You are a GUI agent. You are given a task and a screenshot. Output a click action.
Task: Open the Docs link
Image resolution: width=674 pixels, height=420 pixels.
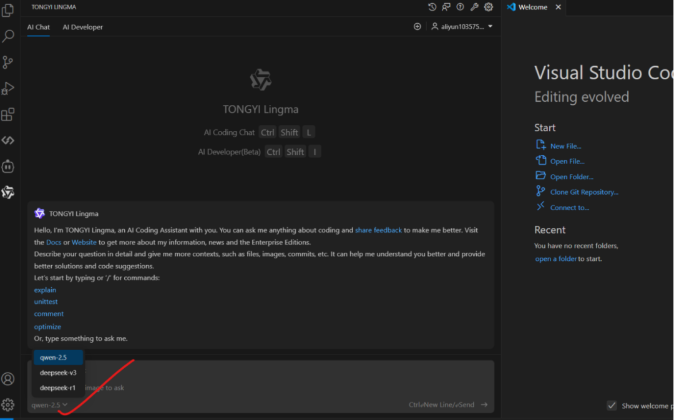click(x=54, y=242)
